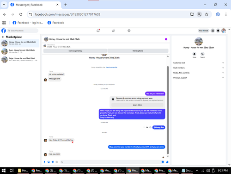Open the volume control in system tray
The height and width of the screenshot is (174, 231).
click(208, 170)
